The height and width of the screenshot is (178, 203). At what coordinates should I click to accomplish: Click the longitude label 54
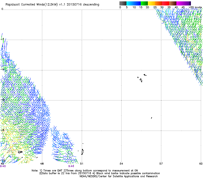point(121,164)
